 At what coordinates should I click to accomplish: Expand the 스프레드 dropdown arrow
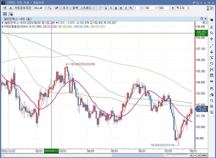pos(93,8)
